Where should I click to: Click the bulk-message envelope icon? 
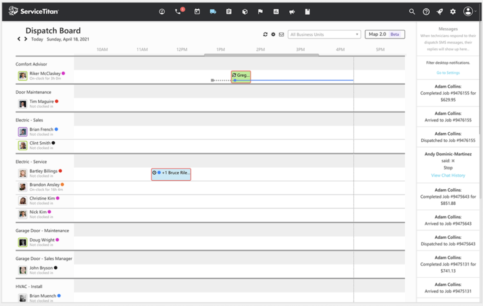tap(282, 34)
